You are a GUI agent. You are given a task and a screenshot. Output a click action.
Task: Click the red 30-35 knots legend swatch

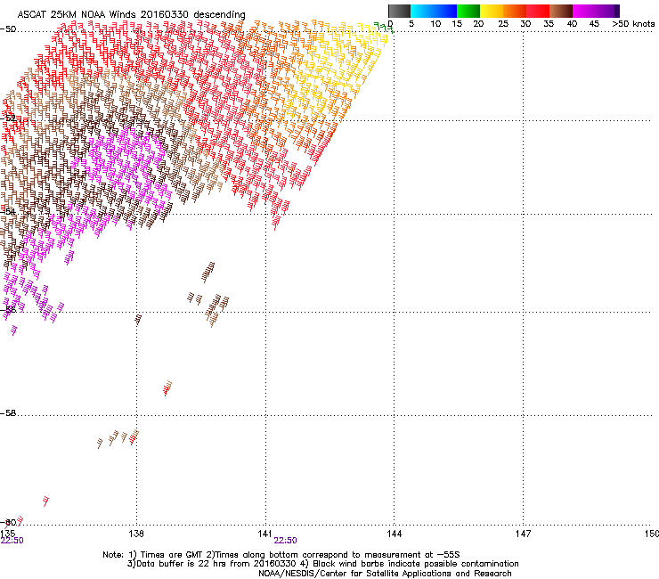538,11
